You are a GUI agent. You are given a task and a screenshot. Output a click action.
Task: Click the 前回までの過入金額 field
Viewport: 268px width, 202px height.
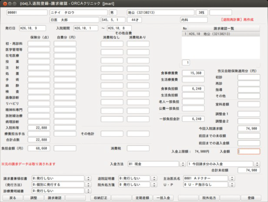[x=249, y=143]
